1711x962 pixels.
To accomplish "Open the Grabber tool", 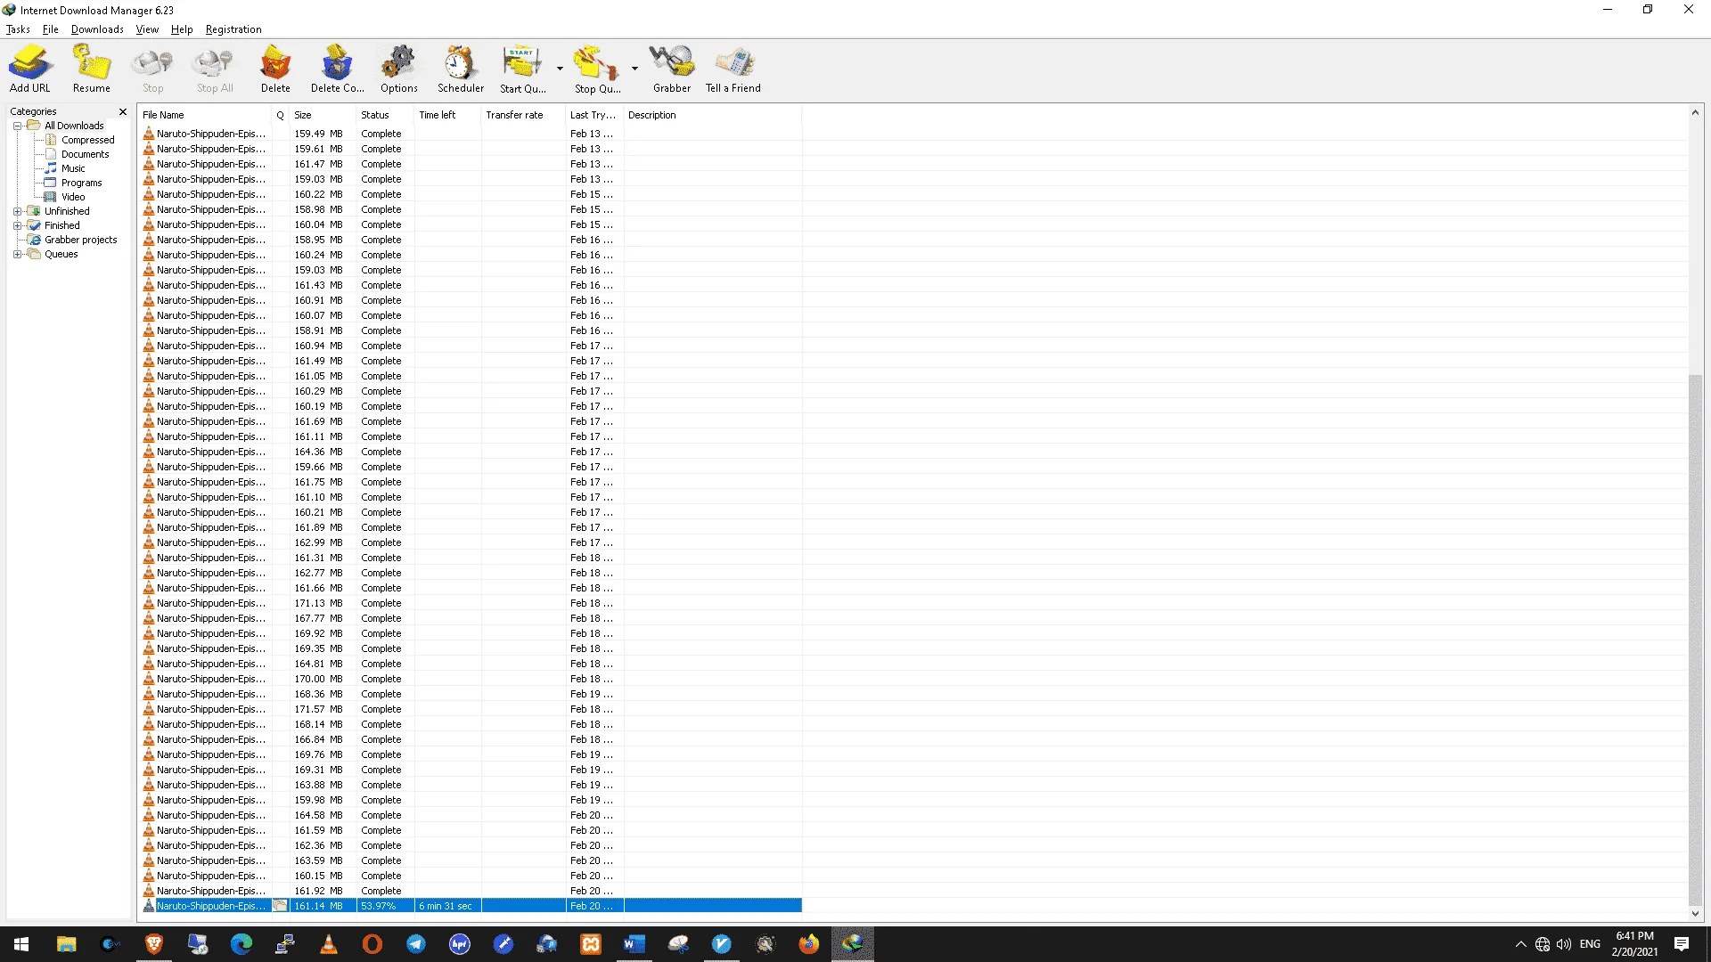I will 672,69.
